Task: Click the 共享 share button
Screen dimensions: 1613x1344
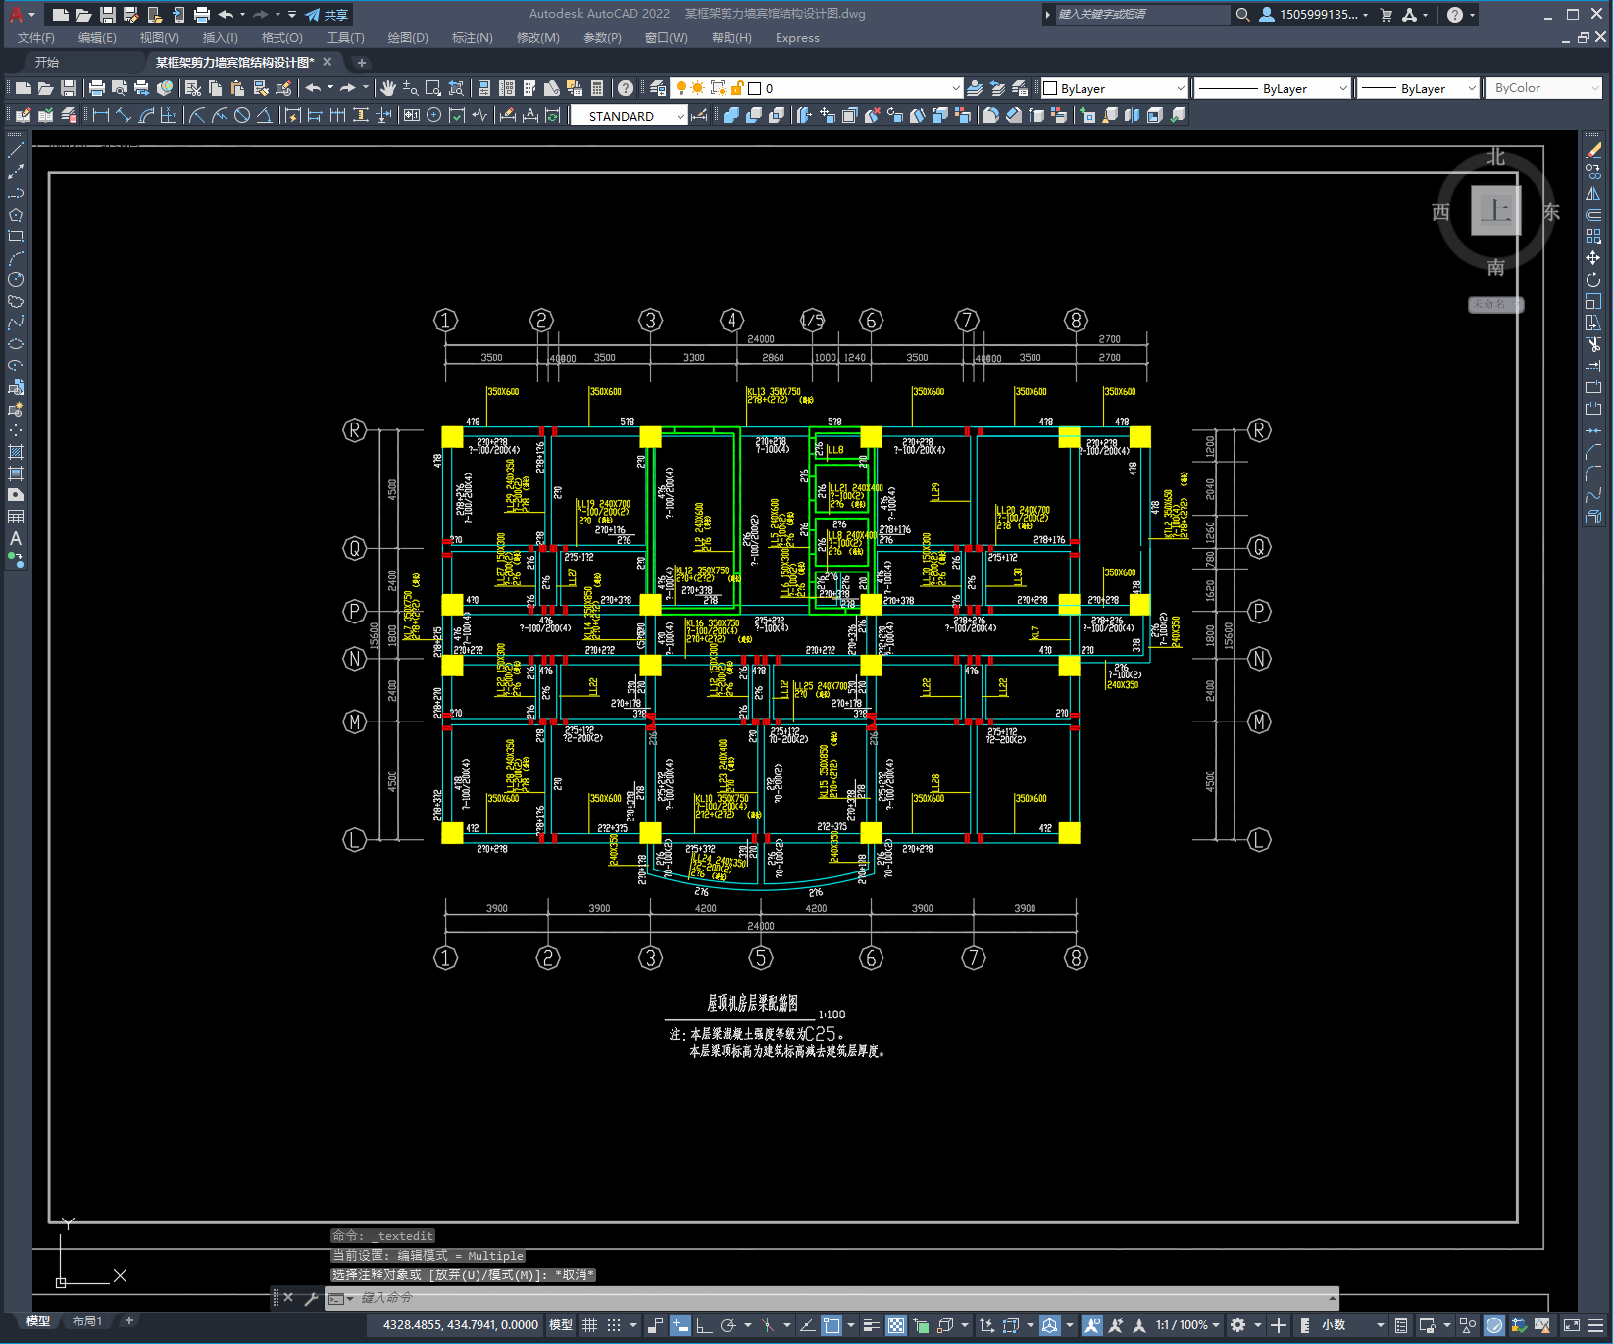Action: tap(328, 15)
